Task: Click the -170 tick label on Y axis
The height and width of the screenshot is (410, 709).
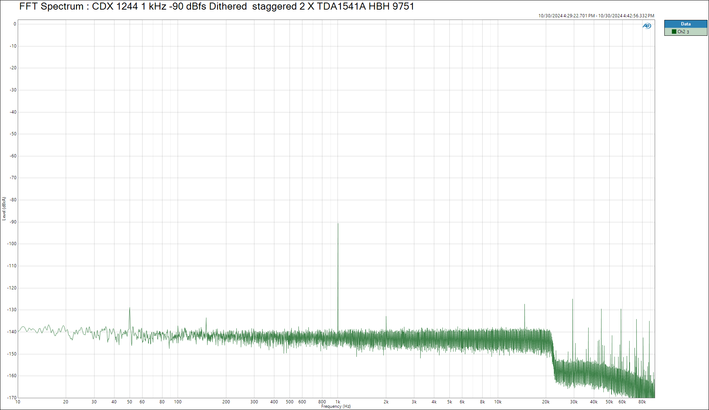Action: pos(12,398)
